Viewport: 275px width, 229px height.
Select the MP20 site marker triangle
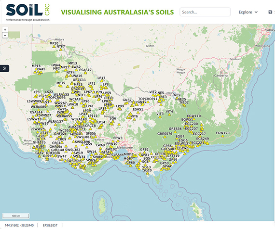[54, 46]
